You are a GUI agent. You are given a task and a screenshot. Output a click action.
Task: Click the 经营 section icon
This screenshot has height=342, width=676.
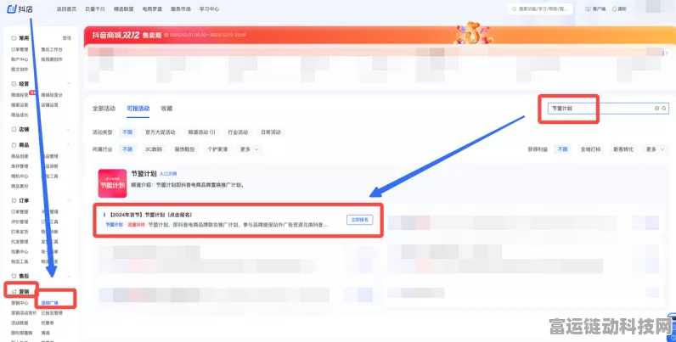point(14,84)
